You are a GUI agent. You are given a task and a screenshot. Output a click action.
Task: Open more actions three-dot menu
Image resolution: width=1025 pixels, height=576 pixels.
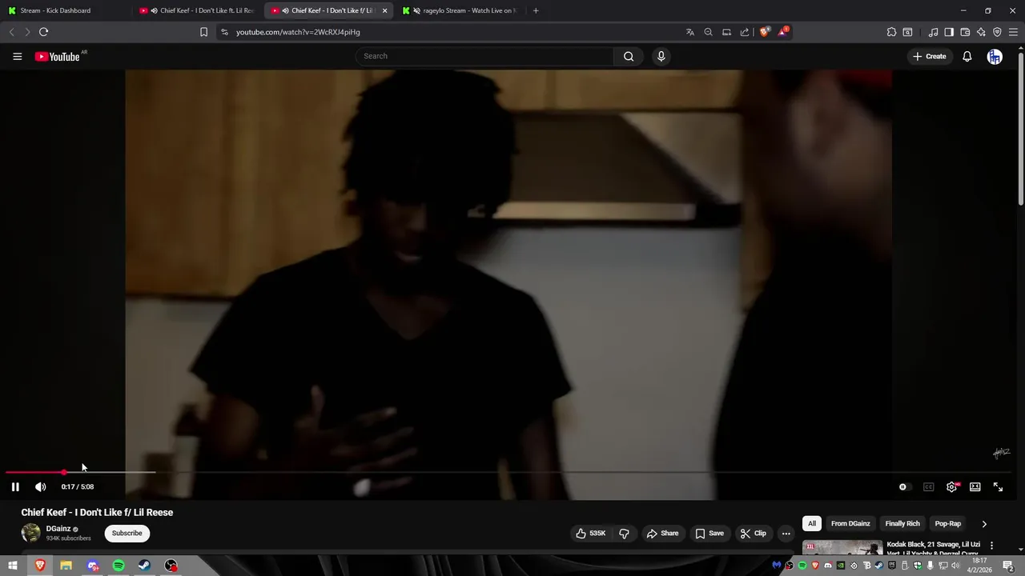click(x=786, y=534)
